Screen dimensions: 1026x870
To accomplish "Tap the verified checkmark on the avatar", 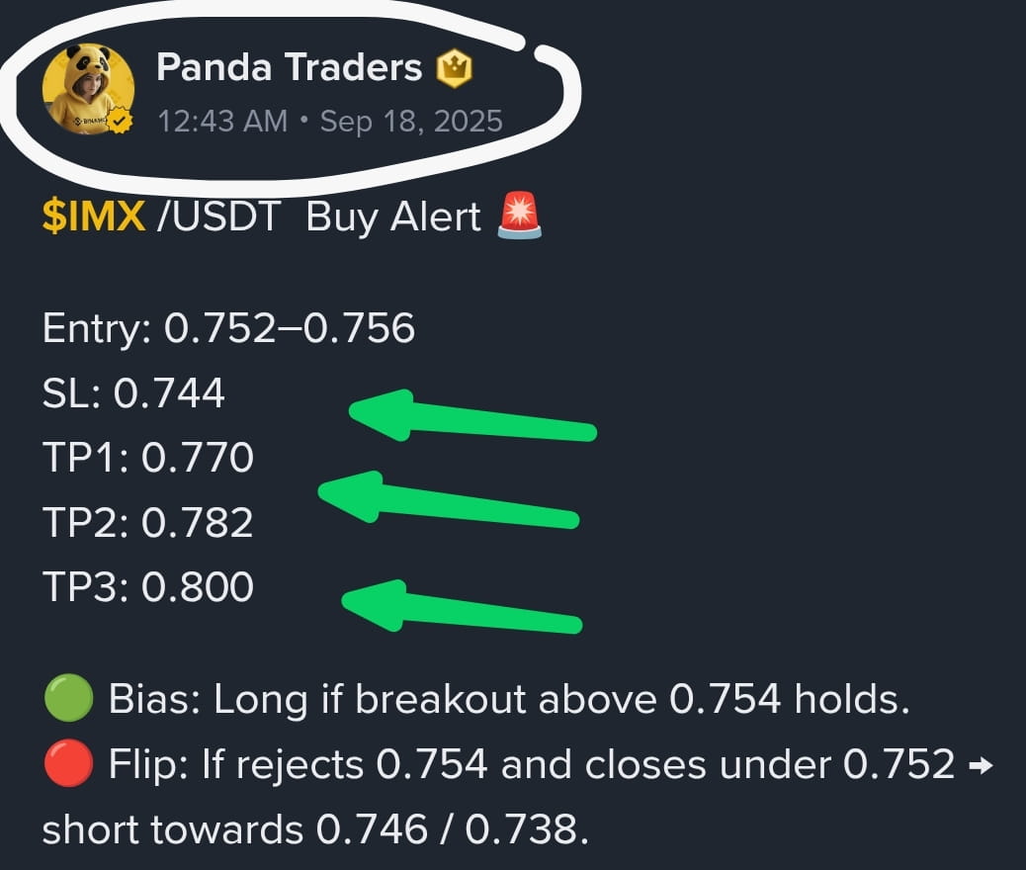I will [x=120, y=121].
